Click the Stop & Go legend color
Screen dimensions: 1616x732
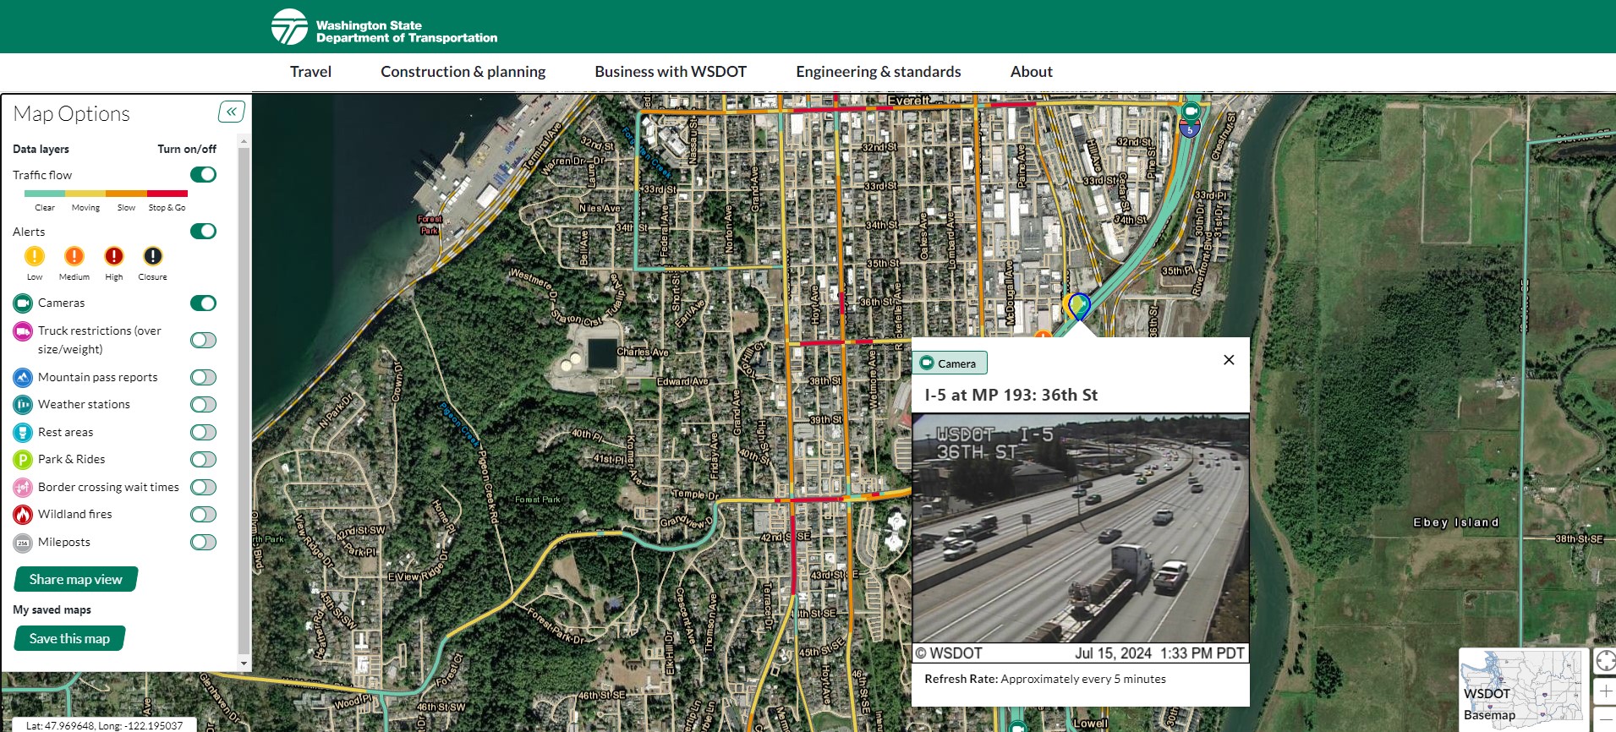click(167, 194)
